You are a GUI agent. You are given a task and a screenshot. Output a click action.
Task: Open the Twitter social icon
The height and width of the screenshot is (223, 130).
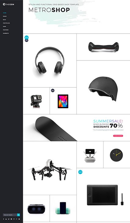coord(9,219)
